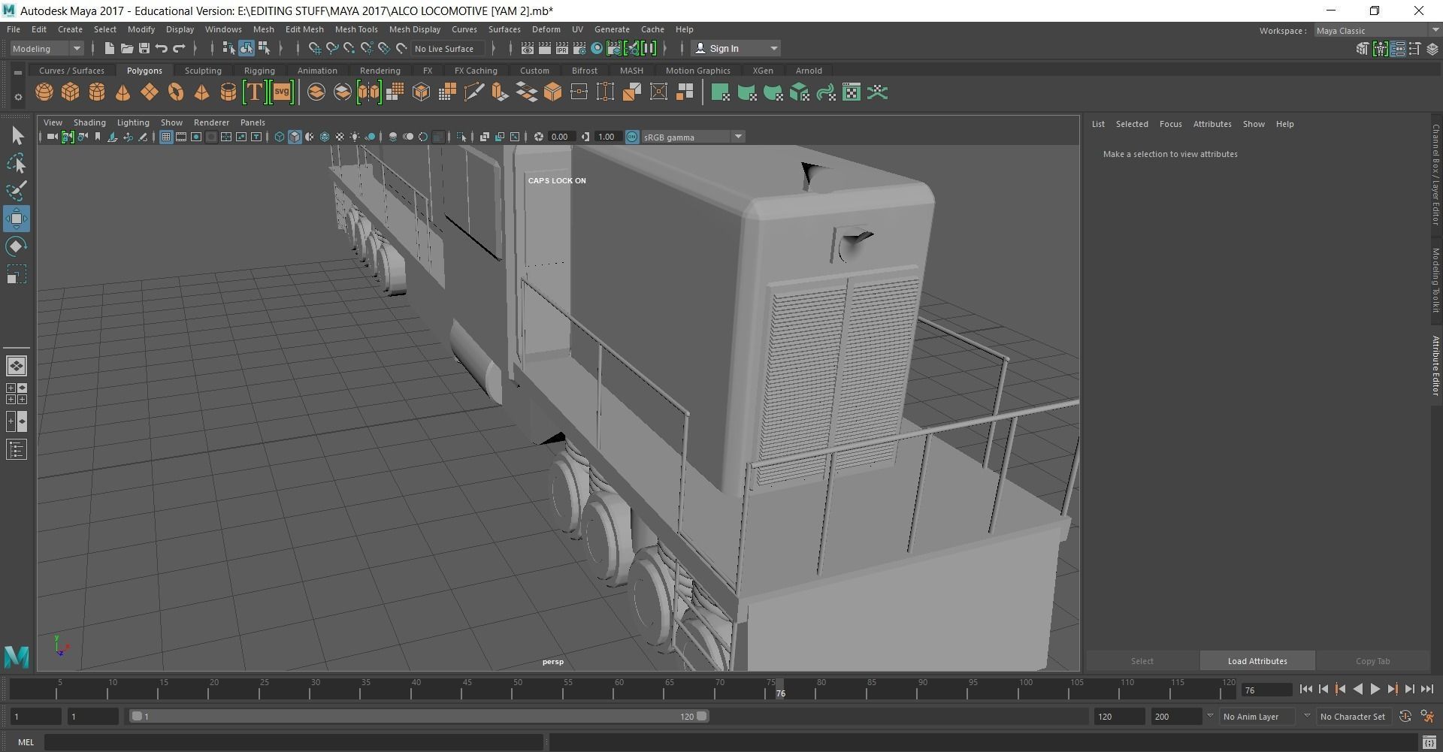Image resolution: width=1443 pixels, height=752 pixels.
Task: Open the Maya Classic workspace dropdown
Action: [x=1376, y=31]
